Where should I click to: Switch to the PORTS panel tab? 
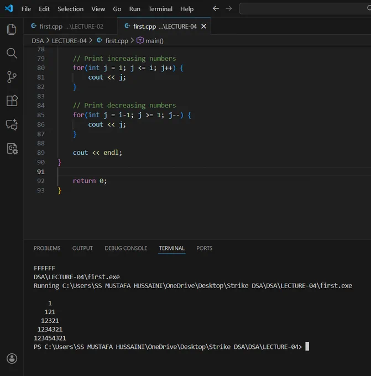click(205, 248)
